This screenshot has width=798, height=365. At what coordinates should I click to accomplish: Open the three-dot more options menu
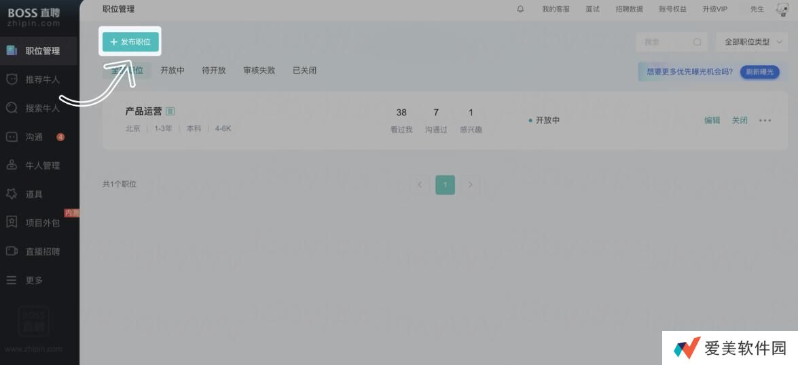[x=765, y=121]
